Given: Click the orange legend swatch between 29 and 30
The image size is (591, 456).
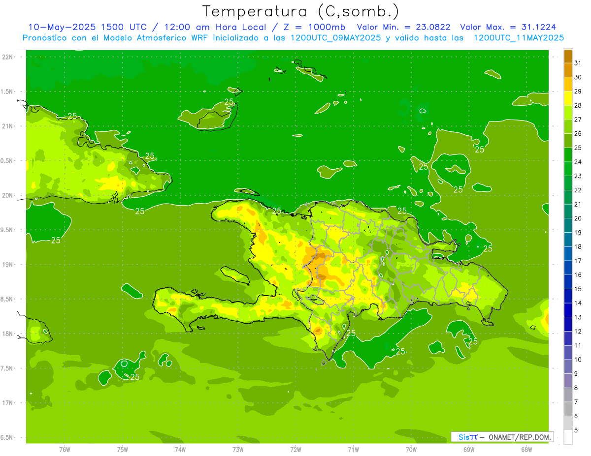Looking at the screenshot, I should tap(568, 84).
